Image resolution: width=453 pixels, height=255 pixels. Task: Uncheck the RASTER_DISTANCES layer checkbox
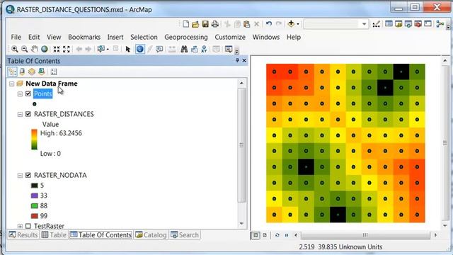point(28,114)
